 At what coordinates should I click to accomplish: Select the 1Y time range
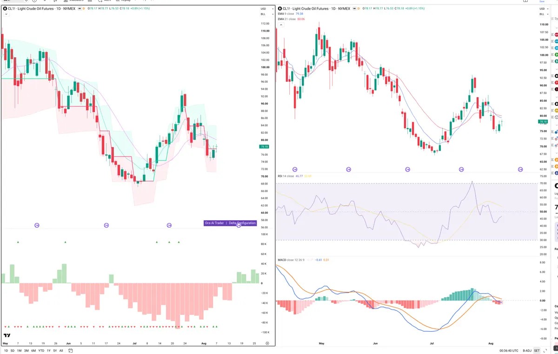click(49, 351)
